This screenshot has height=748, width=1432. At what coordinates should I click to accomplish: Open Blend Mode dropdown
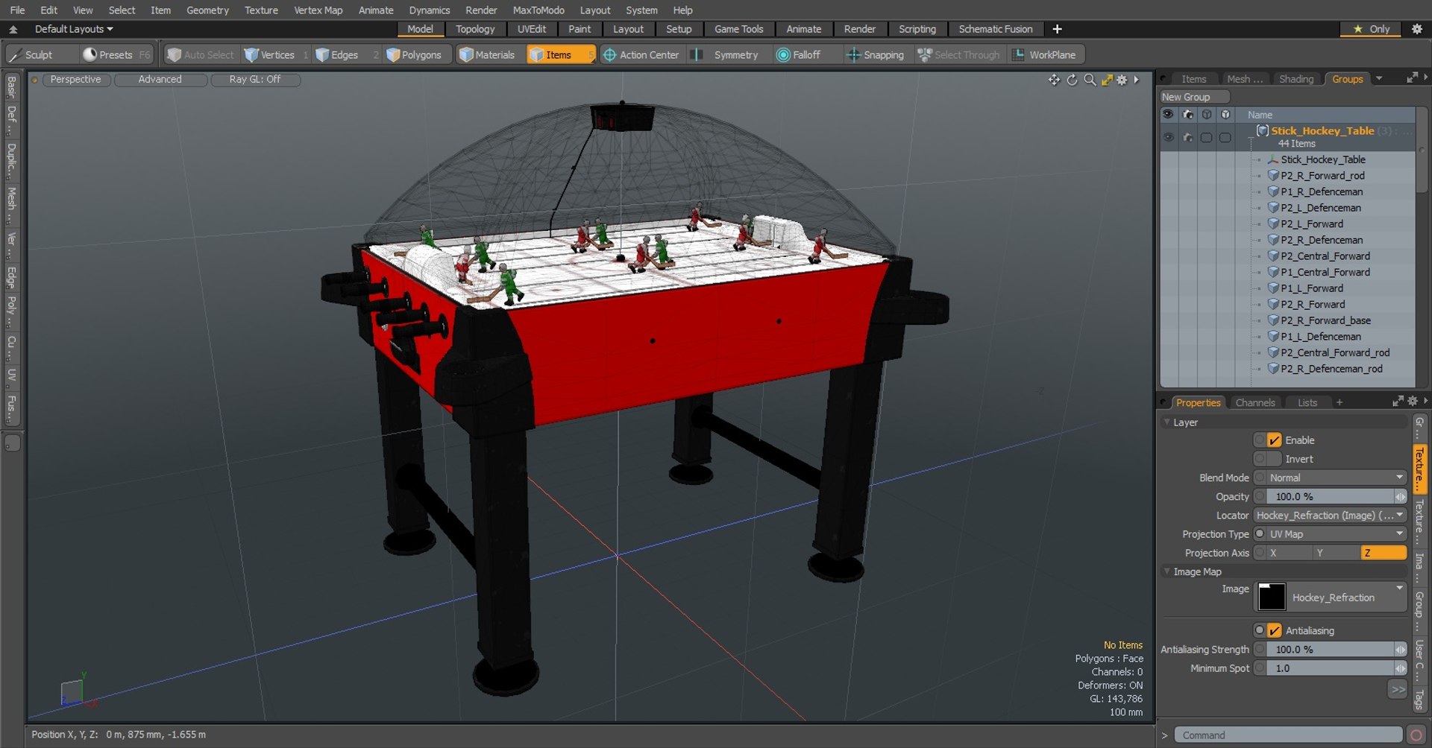1336,478
